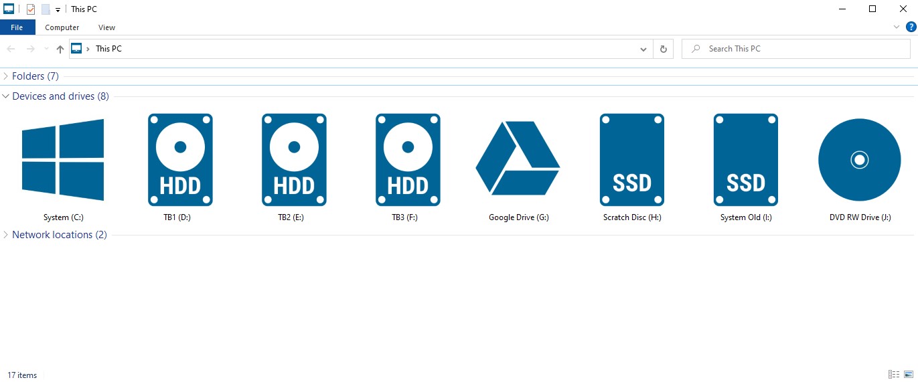Screen dimensions: 918x382
Task: Click the Properties icon in the title bar
Action: pos(30,9)
